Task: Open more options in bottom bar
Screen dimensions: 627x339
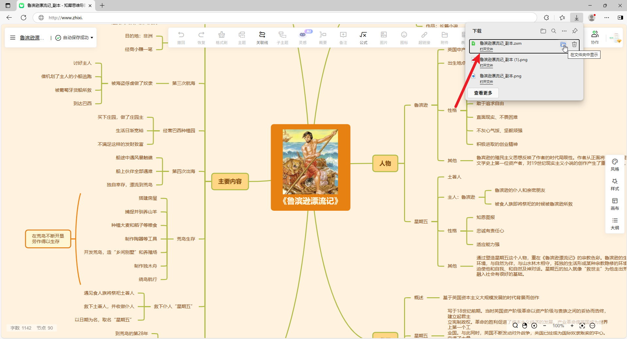Action: pyautogui.click(x=592, y=325)
